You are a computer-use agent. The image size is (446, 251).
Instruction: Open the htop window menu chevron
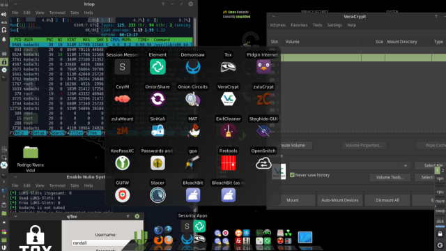(x=15, y=4)
